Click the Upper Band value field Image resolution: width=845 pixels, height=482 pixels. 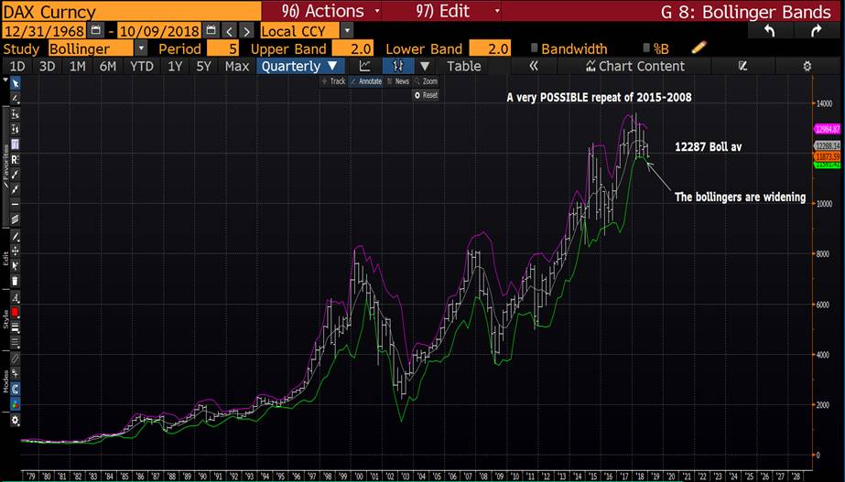tap(353, 48)
